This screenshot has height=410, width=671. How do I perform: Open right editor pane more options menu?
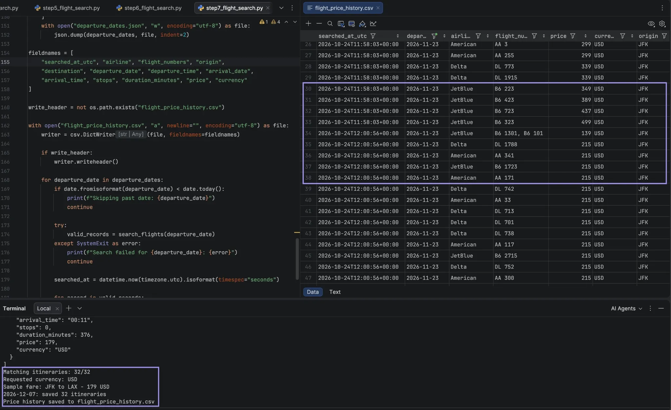click(x=662, y=8)
